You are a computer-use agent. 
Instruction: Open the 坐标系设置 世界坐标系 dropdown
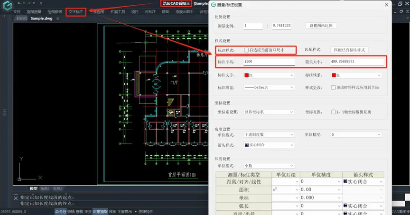269,112
